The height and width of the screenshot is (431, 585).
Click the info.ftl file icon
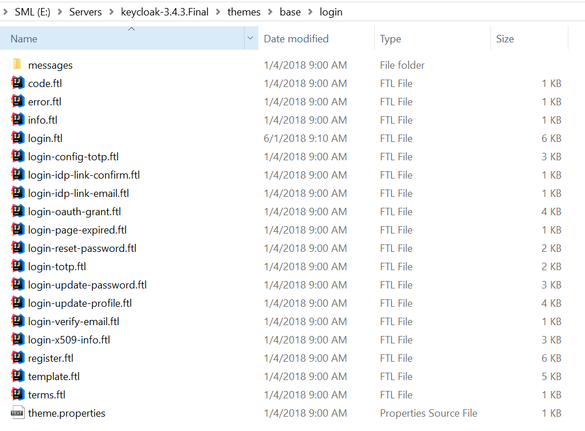[x=18, y=120]
